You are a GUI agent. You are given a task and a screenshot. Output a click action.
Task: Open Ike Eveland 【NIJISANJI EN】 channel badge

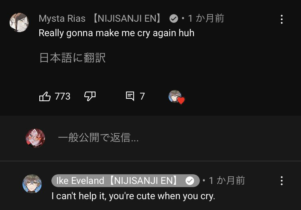click(126, 181)
